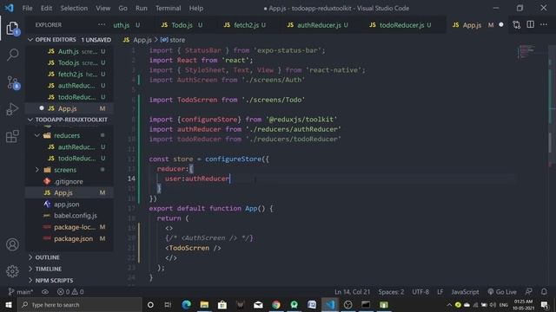Viewport: 556px width, 312px height.
Task: Click the Open Changes icon in the editor toolbar
Action: click(x=516, y=25)
